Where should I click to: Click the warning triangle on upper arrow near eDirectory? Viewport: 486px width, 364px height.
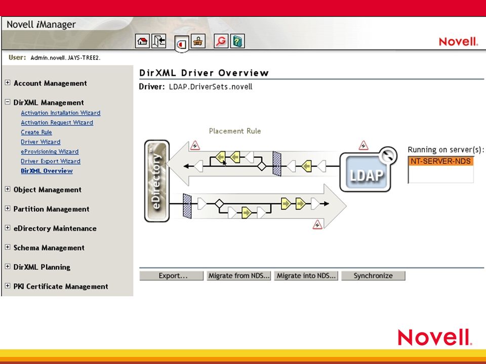click(x=195, y=145)
